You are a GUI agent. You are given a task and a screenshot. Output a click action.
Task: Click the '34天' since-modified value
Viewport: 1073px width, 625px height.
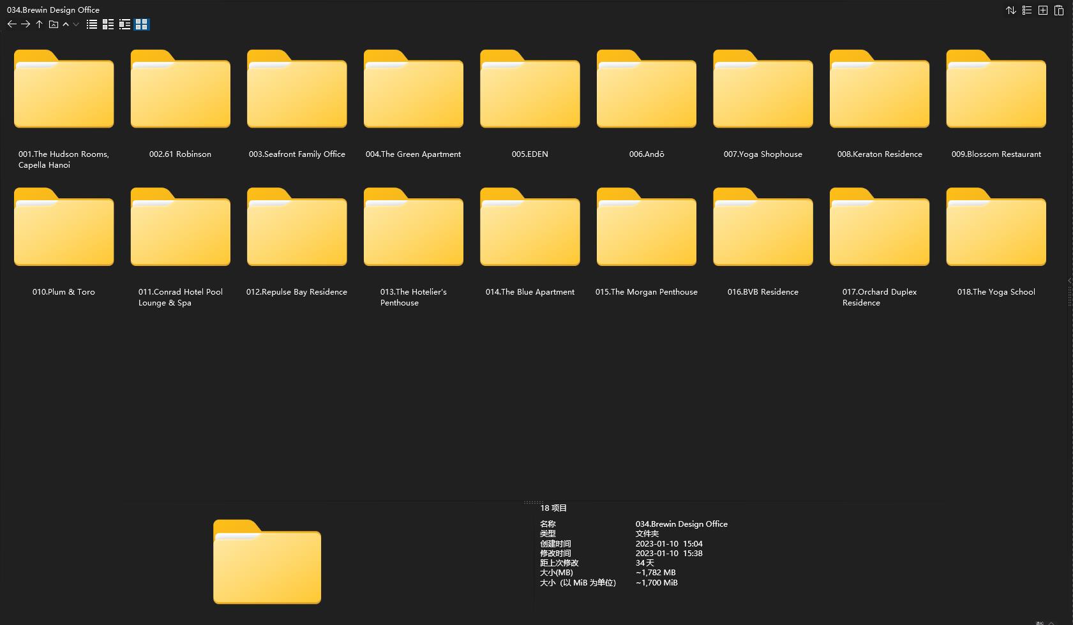(645, 563)
